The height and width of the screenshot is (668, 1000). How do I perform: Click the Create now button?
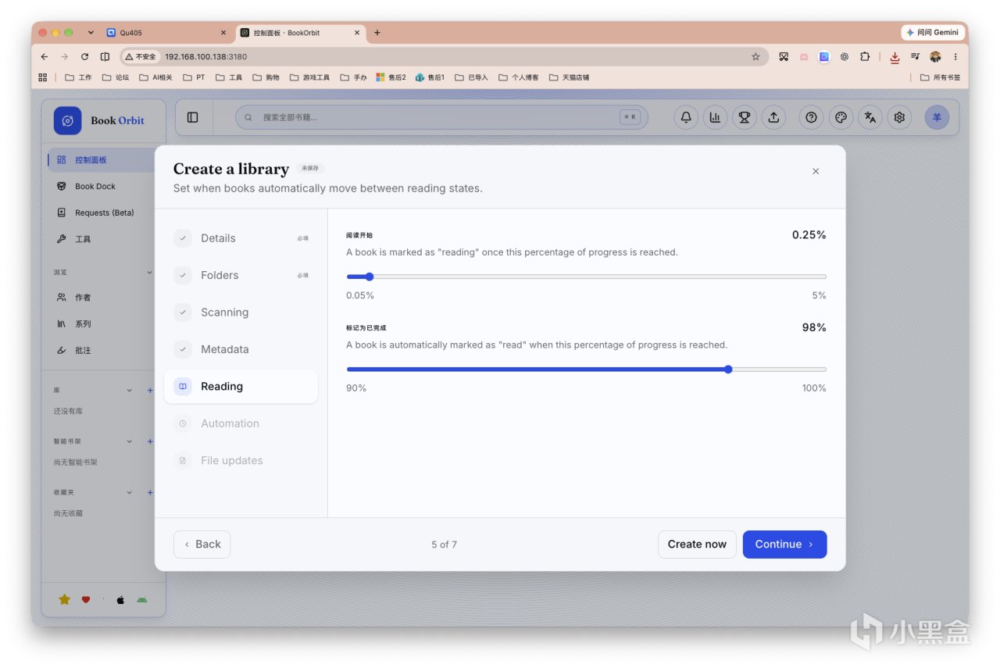697,545
